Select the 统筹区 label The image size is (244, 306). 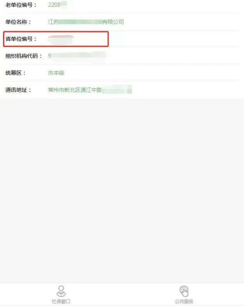pos(15,73)
